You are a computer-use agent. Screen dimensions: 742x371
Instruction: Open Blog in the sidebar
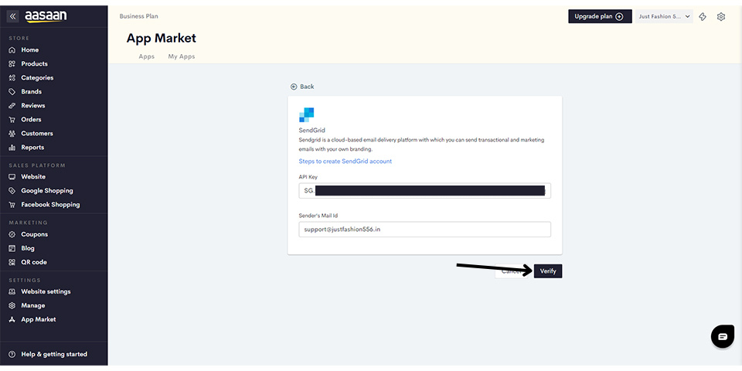coord(28,248)
